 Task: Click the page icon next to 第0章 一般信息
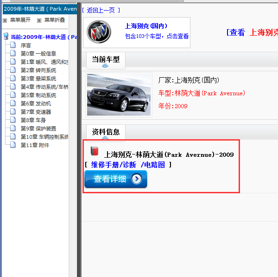click(13, 53)
